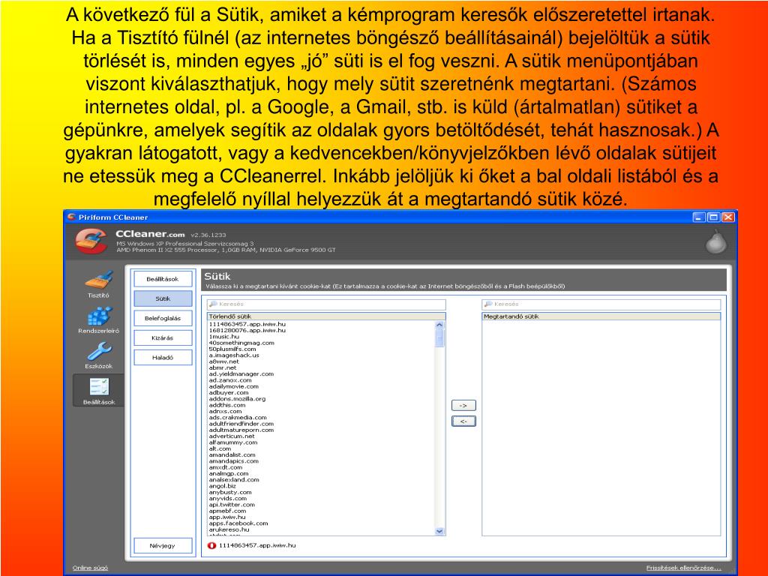Select the a.imageshack.us cookie
The height and width of the screenshot is (576, 768).
point(234,355)
